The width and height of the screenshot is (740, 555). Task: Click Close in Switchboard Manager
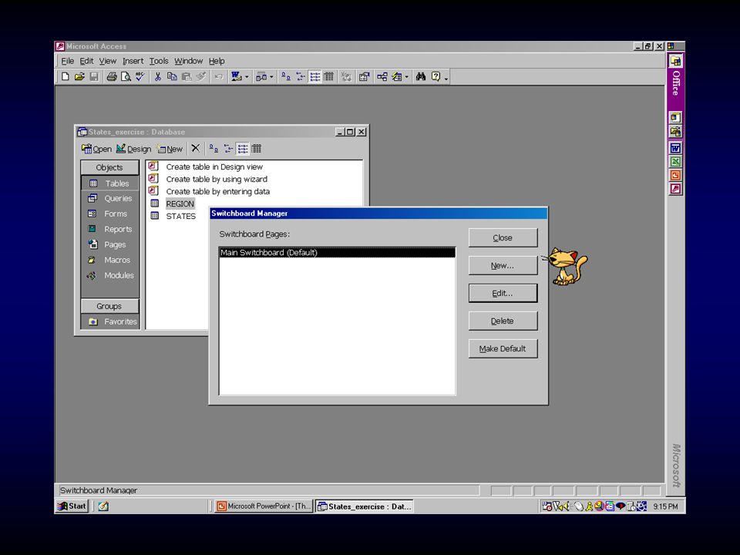pos(503,238)
